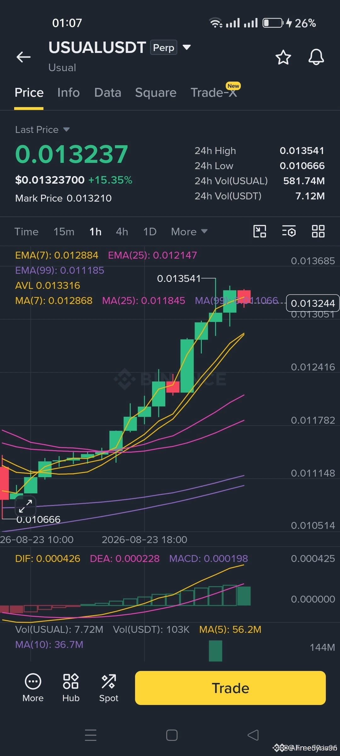
Task: Tap the chart high marker 0.013541
Action: [178, 278]
